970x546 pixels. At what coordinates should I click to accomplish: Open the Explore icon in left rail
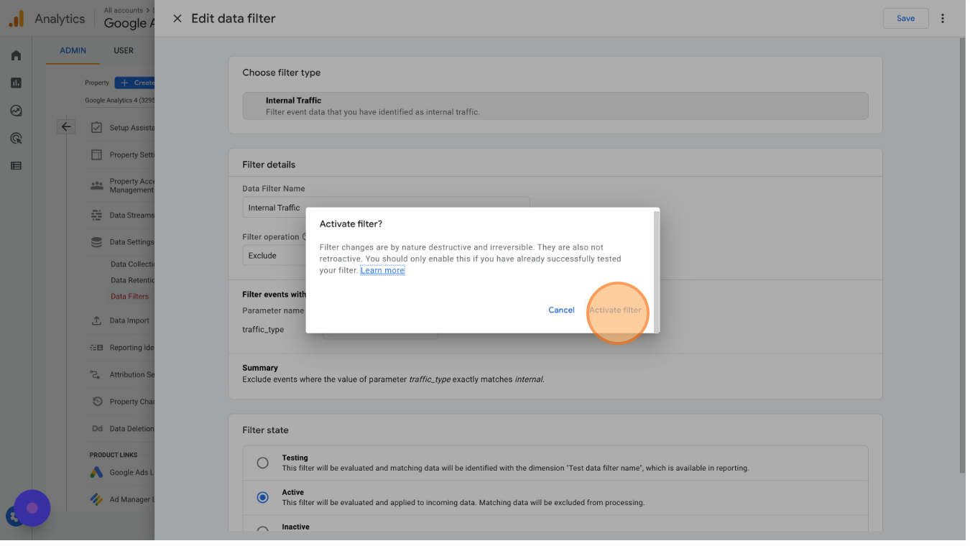[x=16, y=111]
